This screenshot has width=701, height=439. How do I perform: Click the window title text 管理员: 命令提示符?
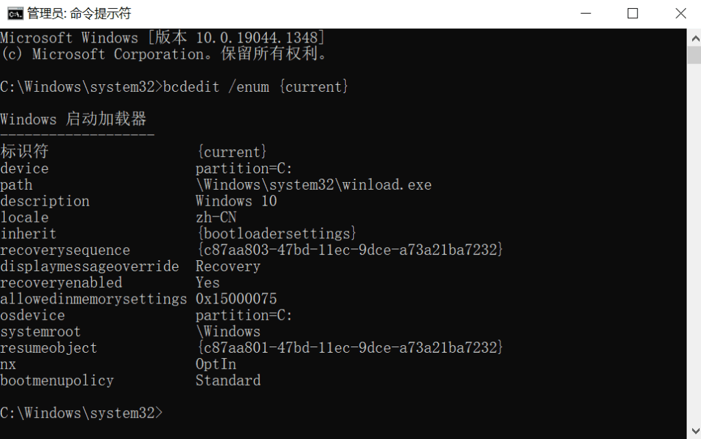tap(79, 14)
